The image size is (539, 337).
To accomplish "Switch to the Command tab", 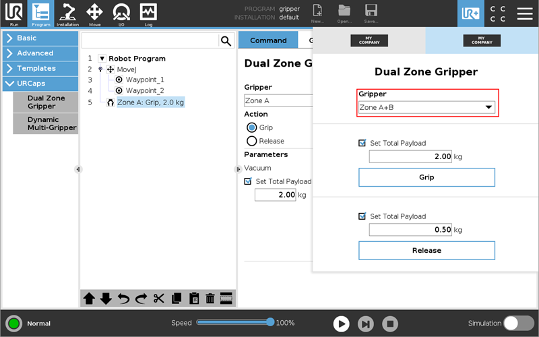I will (x=268, y=40).
